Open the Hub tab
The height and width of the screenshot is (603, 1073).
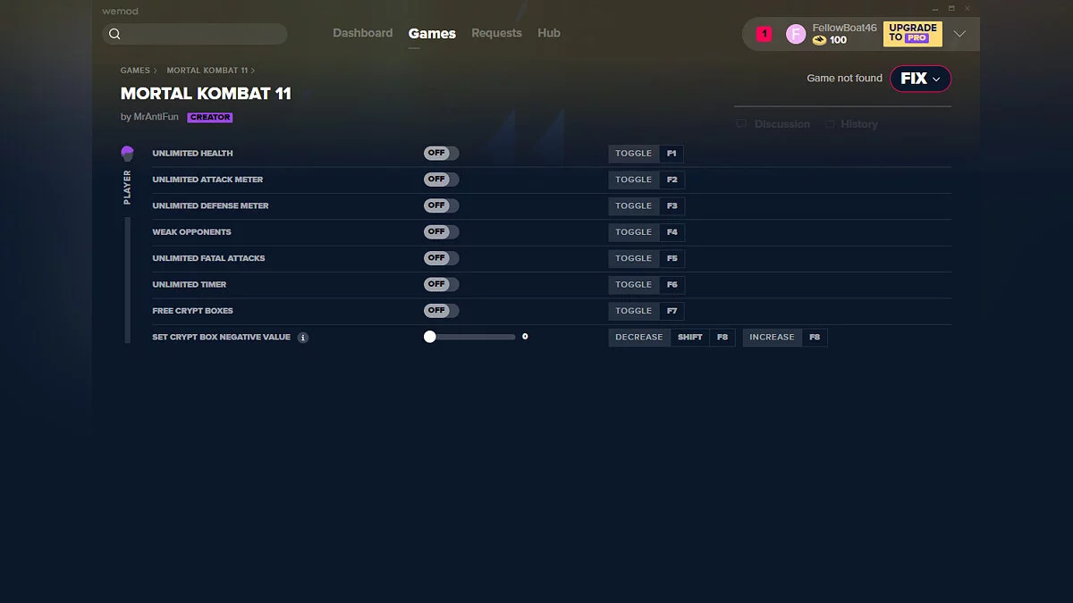pos(549,33)
